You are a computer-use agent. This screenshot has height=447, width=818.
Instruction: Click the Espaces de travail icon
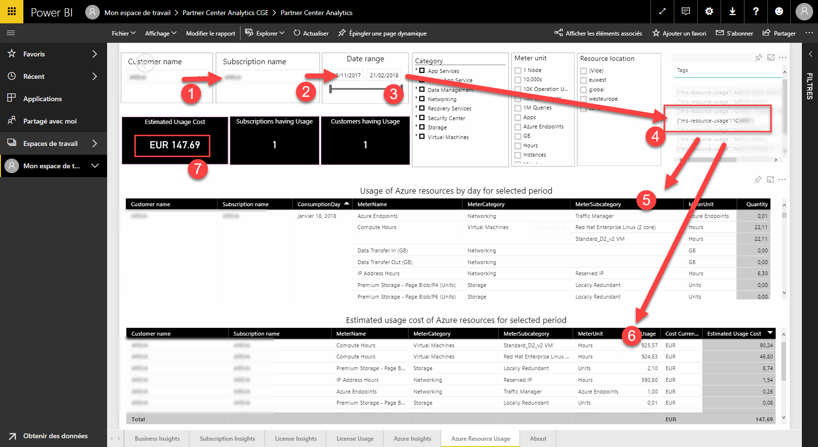click(12, 143)
